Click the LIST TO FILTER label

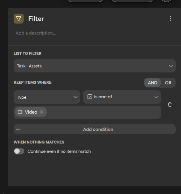point(28,53)
